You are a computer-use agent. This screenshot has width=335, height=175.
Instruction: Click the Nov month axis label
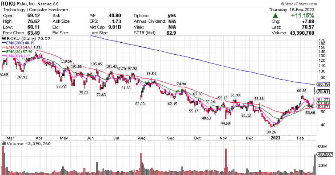point(223,138)
